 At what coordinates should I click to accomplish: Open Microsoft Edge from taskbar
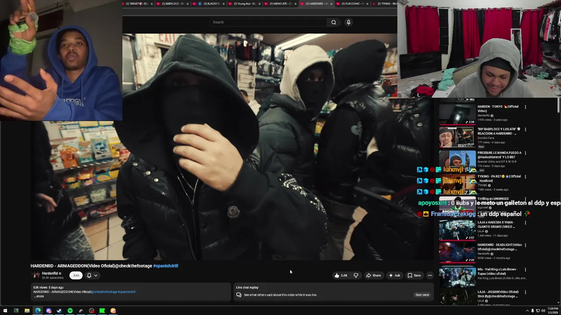pos(38,311)
